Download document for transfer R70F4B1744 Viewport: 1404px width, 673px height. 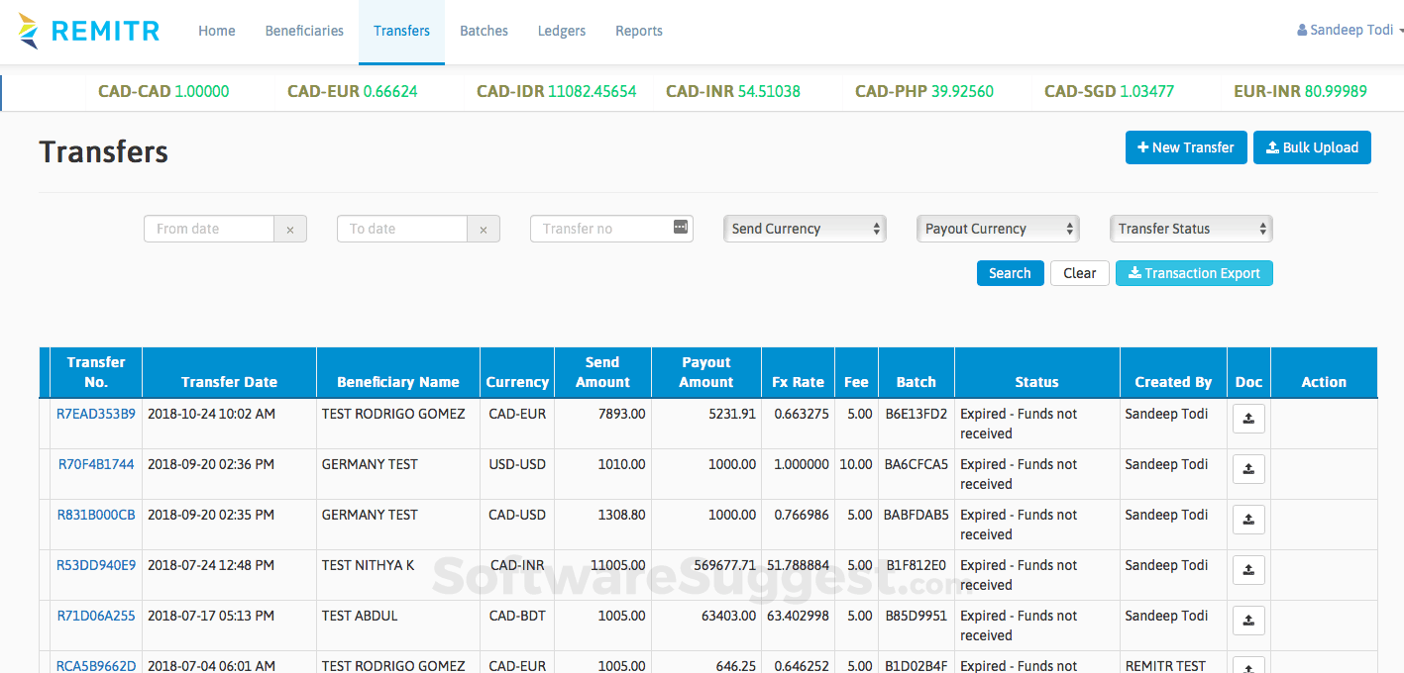1247,468
